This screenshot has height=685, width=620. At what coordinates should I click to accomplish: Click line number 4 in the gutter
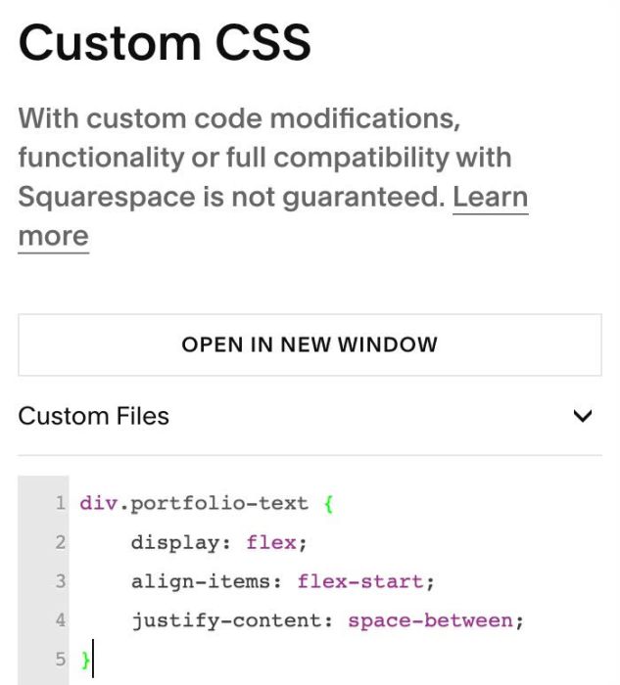coord(61,620)
